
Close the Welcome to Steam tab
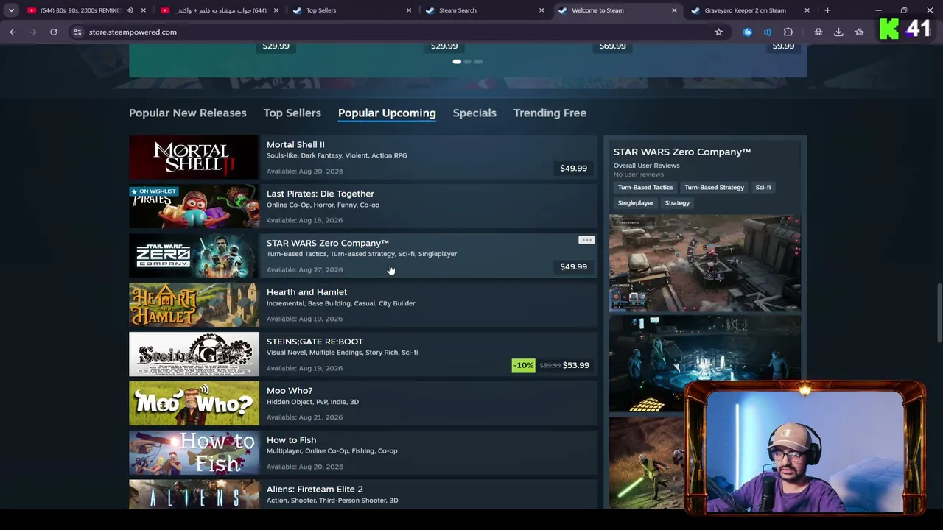coord(674,10)
